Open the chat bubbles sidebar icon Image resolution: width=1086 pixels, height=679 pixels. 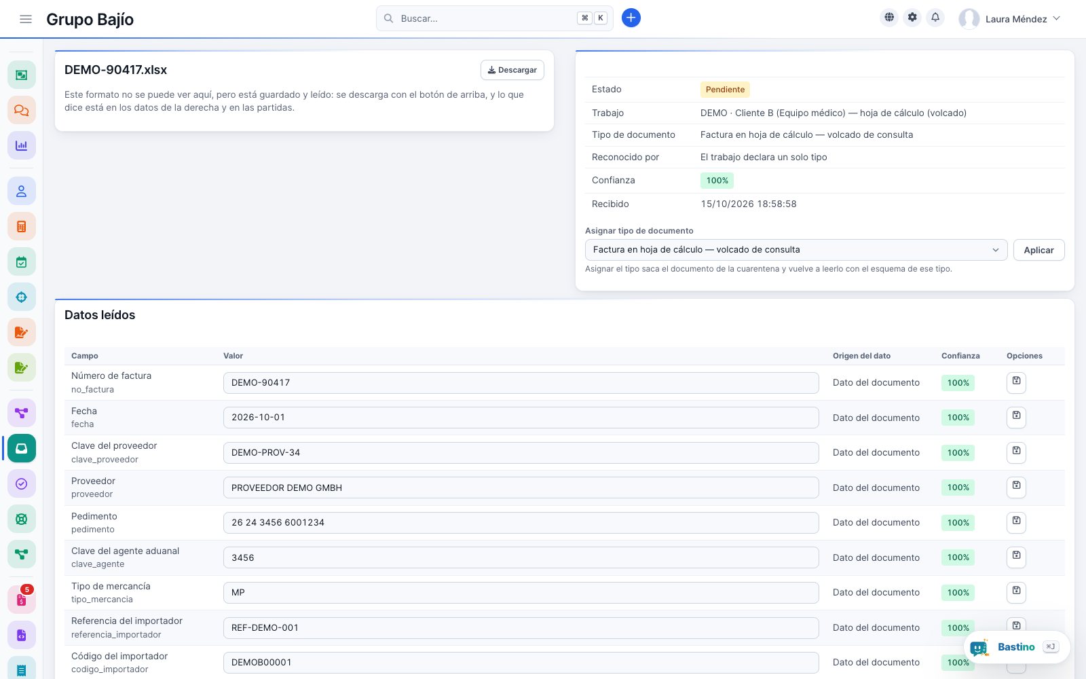coord(22,110)
